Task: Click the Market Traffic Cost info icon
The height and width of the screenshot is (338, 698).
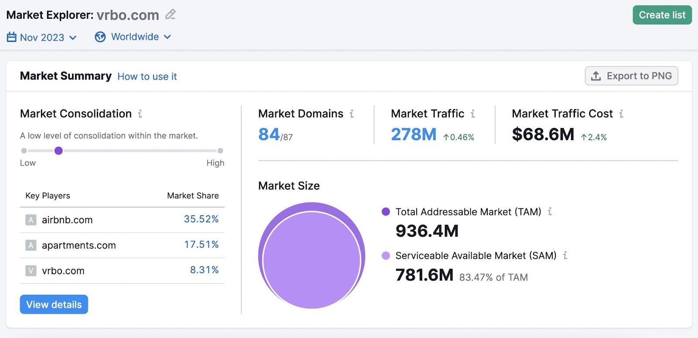Action: point(621,114)
